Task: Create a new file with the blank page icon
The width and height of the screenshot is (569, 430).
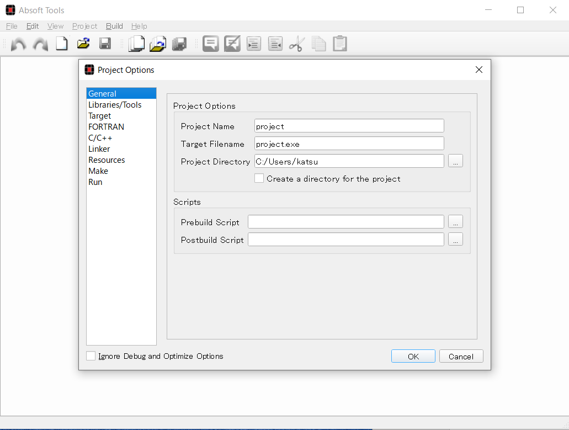Action: coord(62,44)
